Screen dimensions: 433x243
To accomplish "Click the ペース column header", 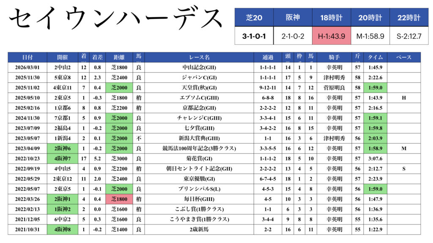I will (x=404, y=57).
